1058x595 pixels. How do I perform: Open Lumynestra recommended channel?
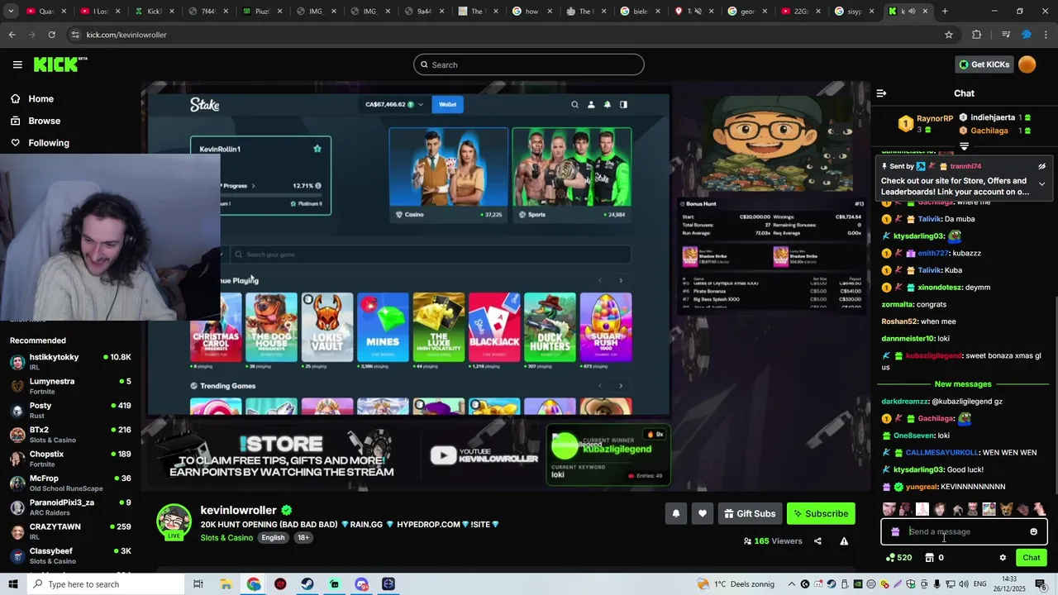70,386
